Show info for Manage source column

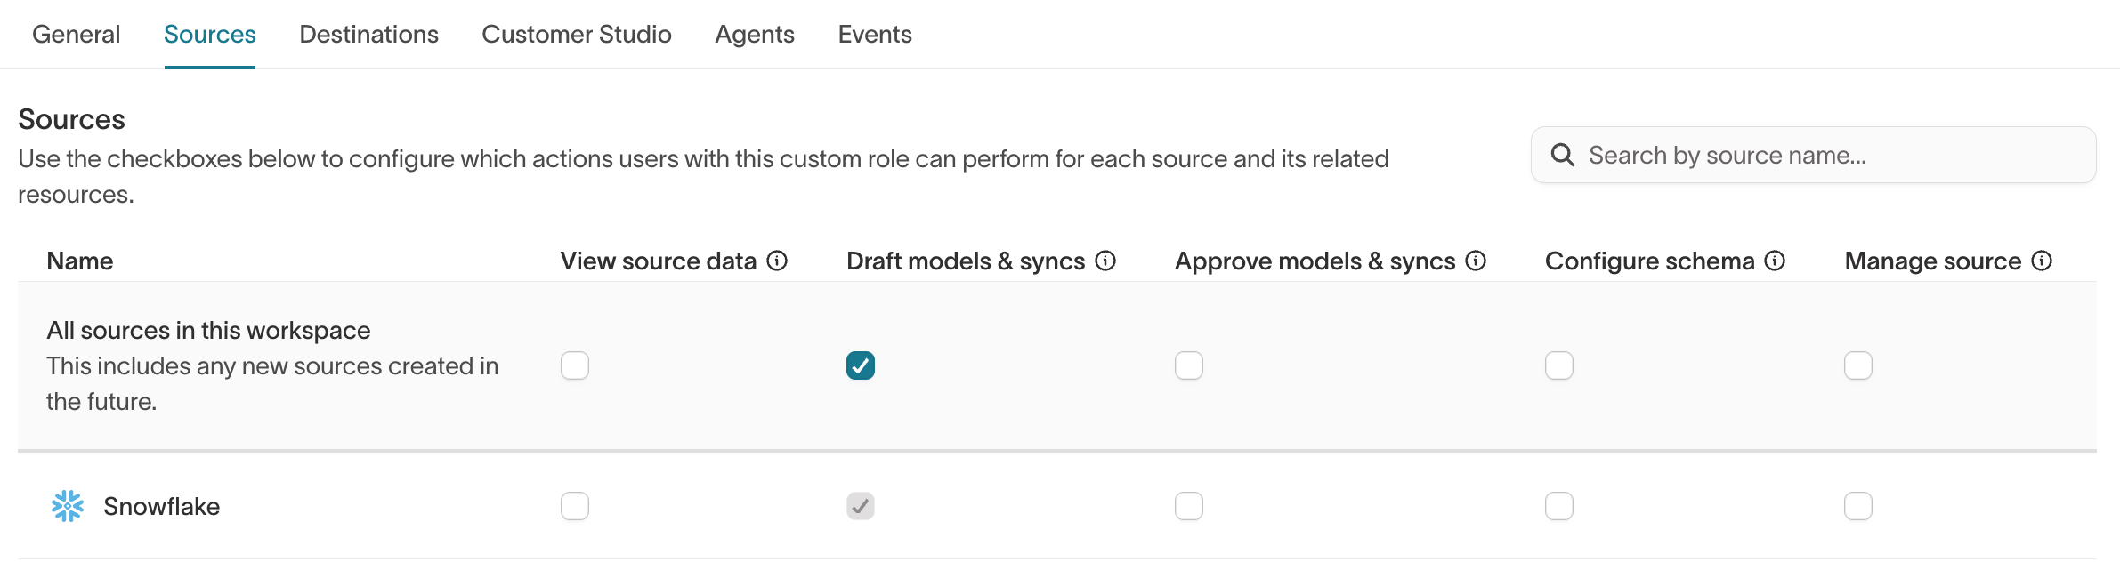click(2042, 261)
